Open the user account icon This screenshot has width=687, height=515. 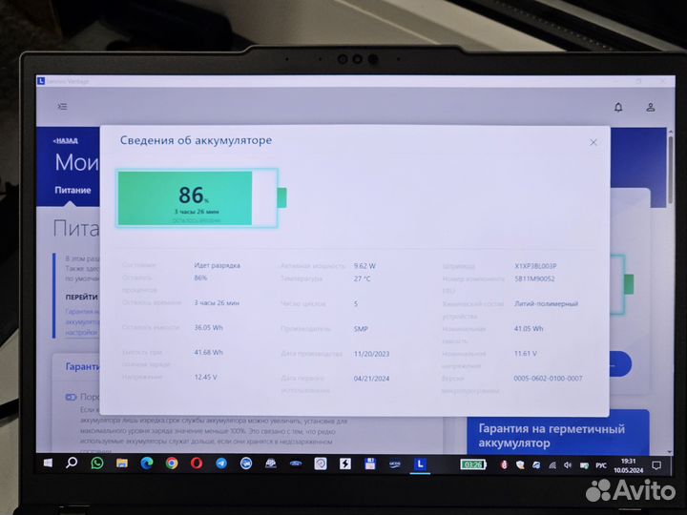pyautogui.click(x=651, y=107)
